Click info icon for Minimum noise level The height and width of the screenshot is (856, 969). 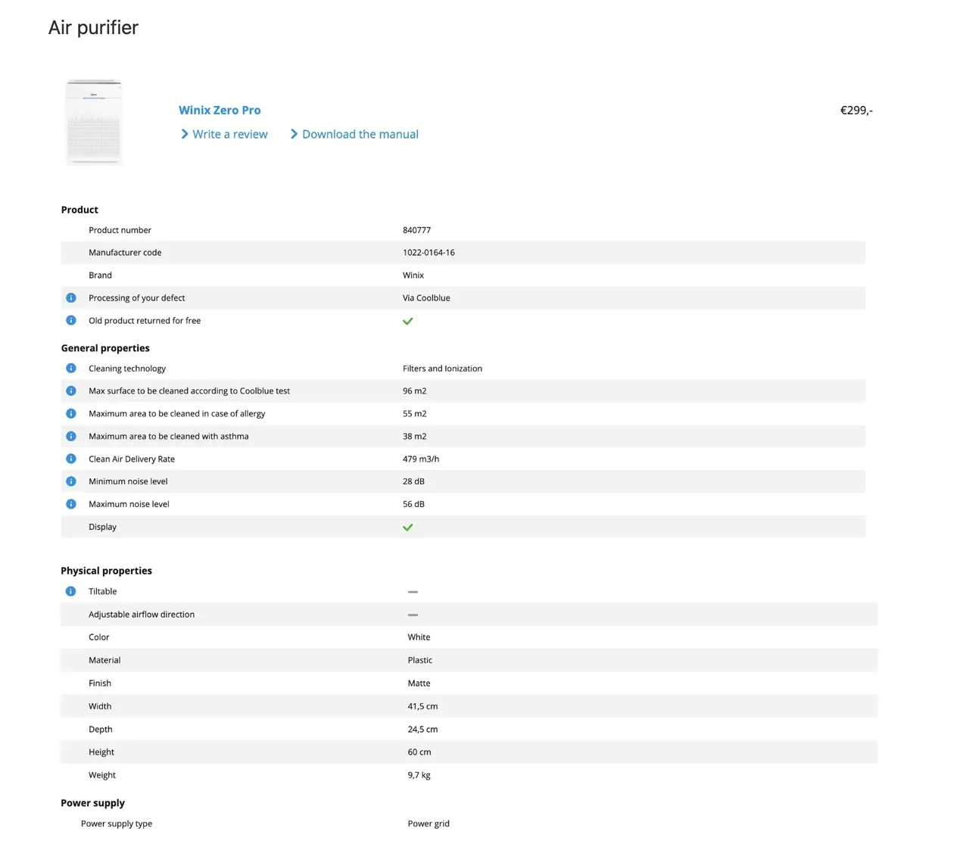(71, 481)
